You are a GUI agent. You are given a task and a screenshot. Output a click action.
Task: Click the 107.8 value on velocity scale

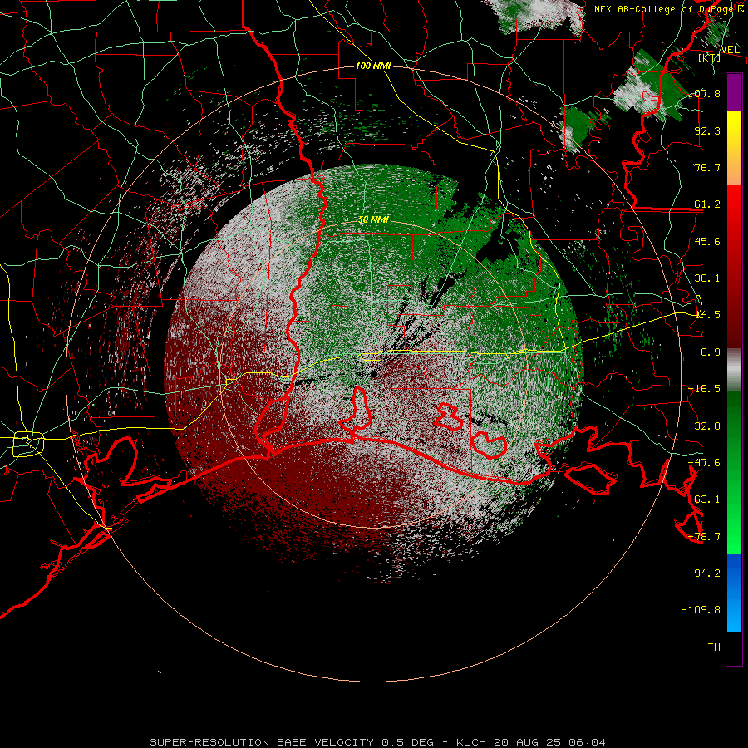704,93
